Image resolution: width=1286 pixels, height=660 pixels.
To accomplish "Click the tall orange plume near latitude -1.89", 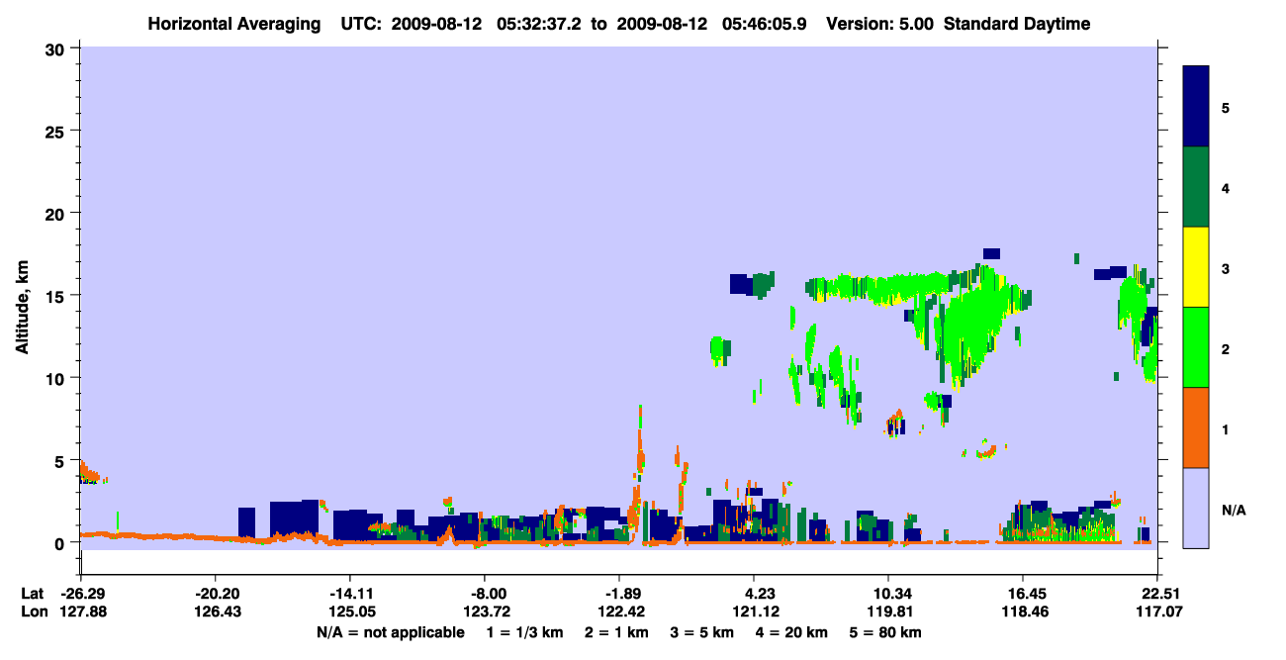I will pyautogui.click(x=638, y=465).
